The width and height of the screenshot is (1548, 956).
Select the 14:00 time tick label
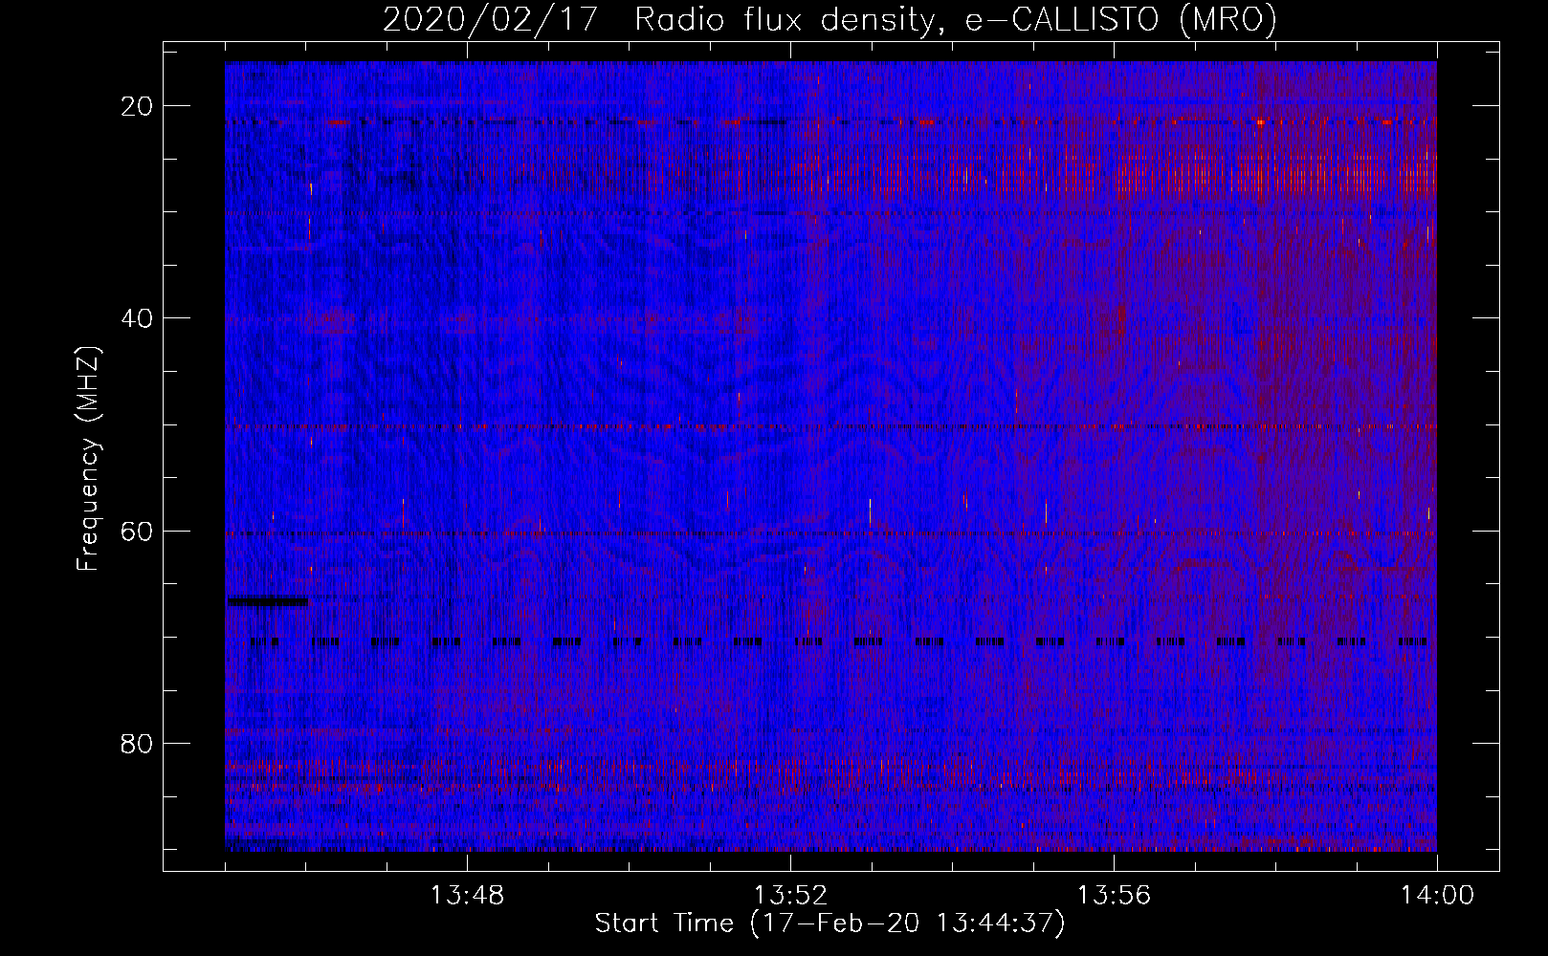point(1437,896)
